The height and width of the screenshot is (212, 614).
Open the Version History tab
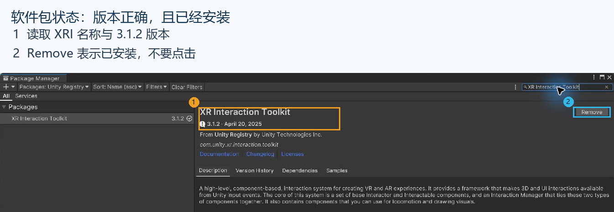[x=255, y=171]
